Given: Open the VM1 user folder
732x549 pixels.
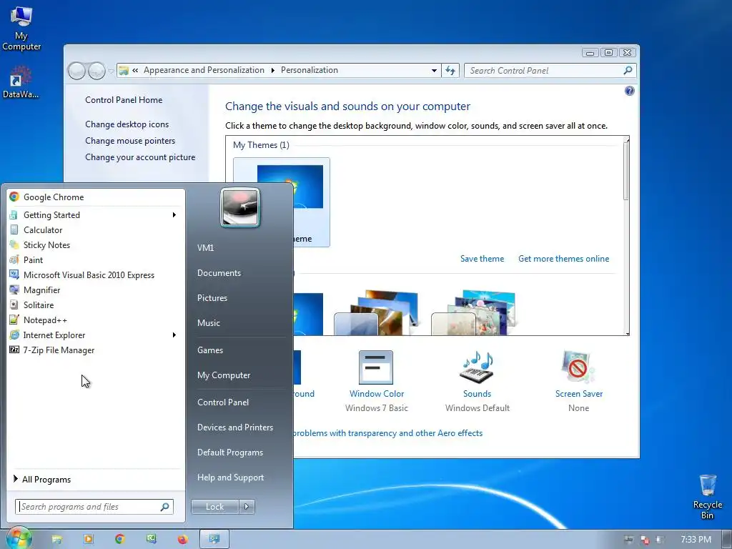Looking at the screenshot, I should [205, 248].
